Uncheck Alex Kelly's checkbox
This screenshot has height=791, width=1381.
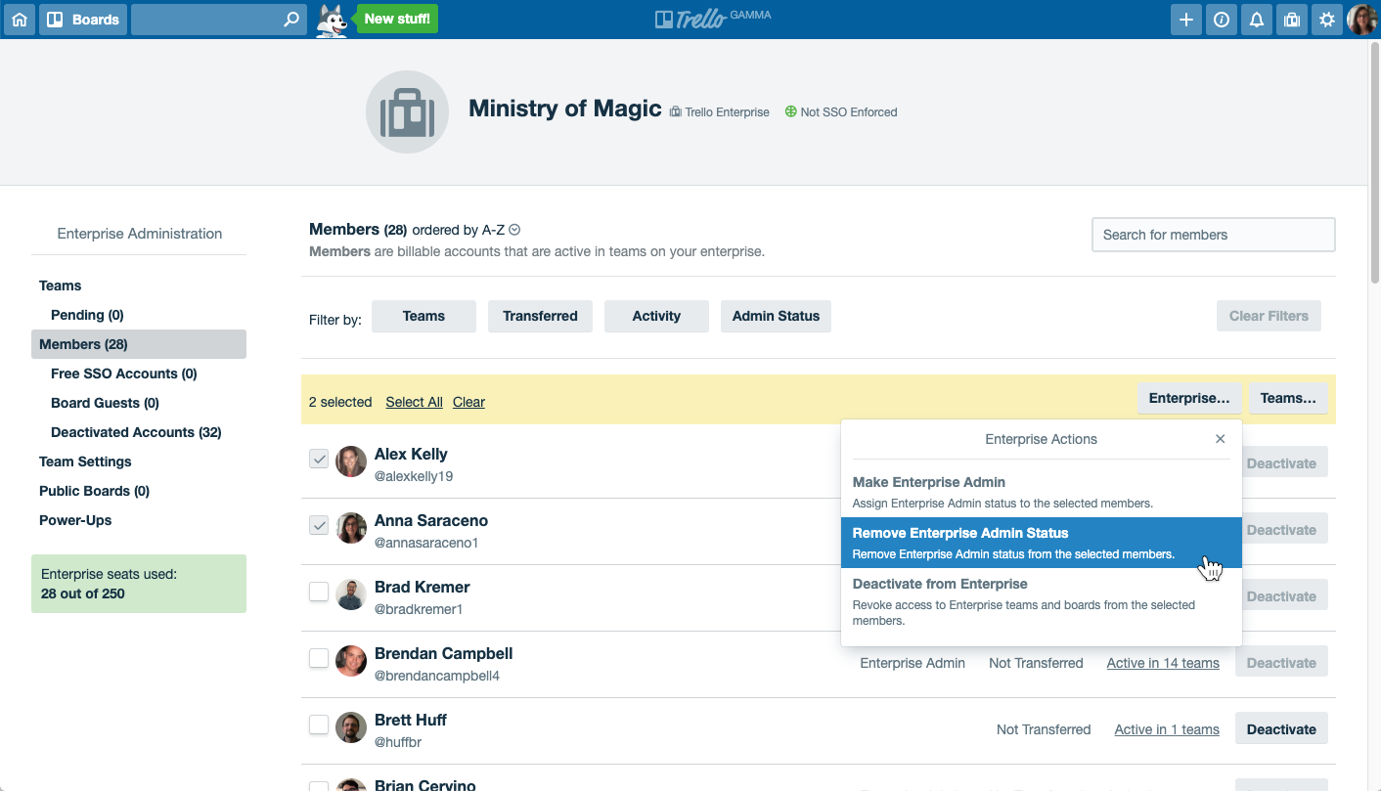319,459
